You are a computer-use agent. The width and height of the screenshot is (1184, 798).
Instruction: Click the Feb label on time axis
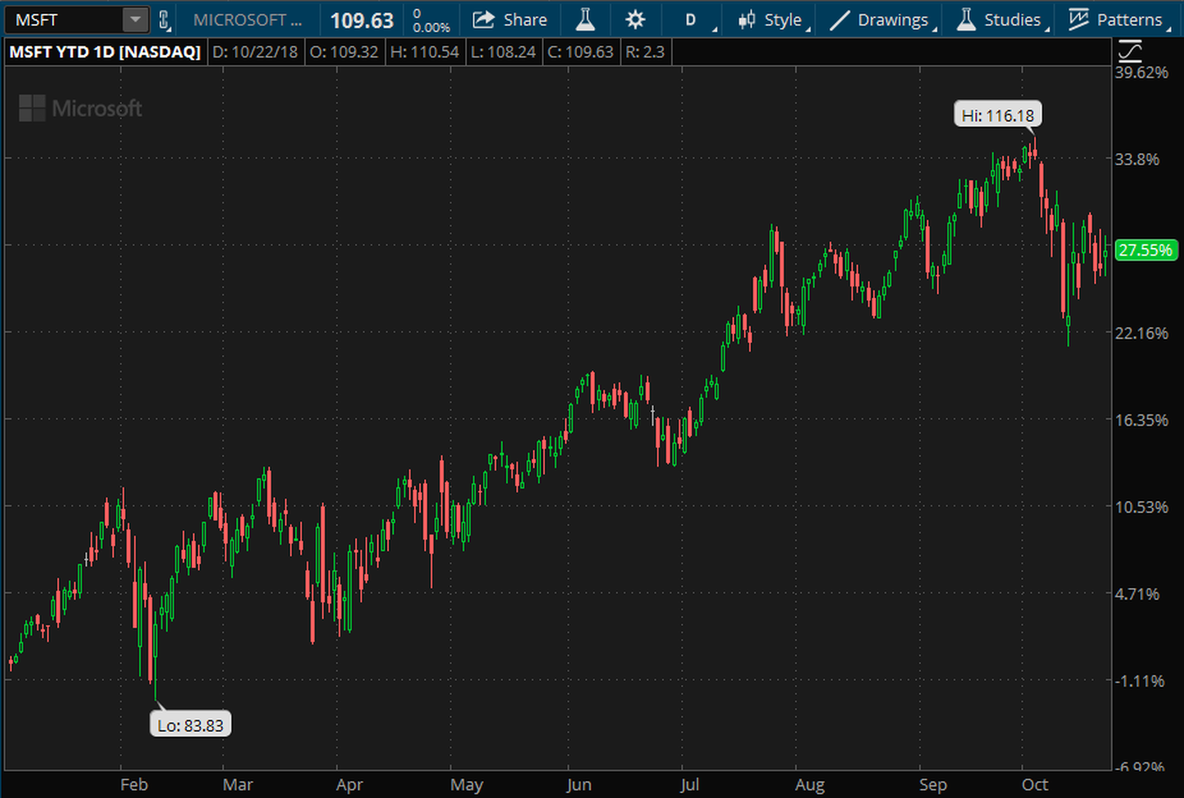click(x=134, y=784)
